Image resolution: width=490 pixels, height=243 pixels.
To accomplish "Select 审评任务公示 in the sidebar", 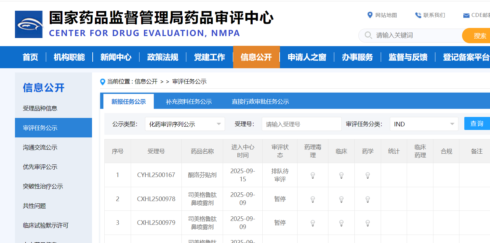I will coord(53,128).
